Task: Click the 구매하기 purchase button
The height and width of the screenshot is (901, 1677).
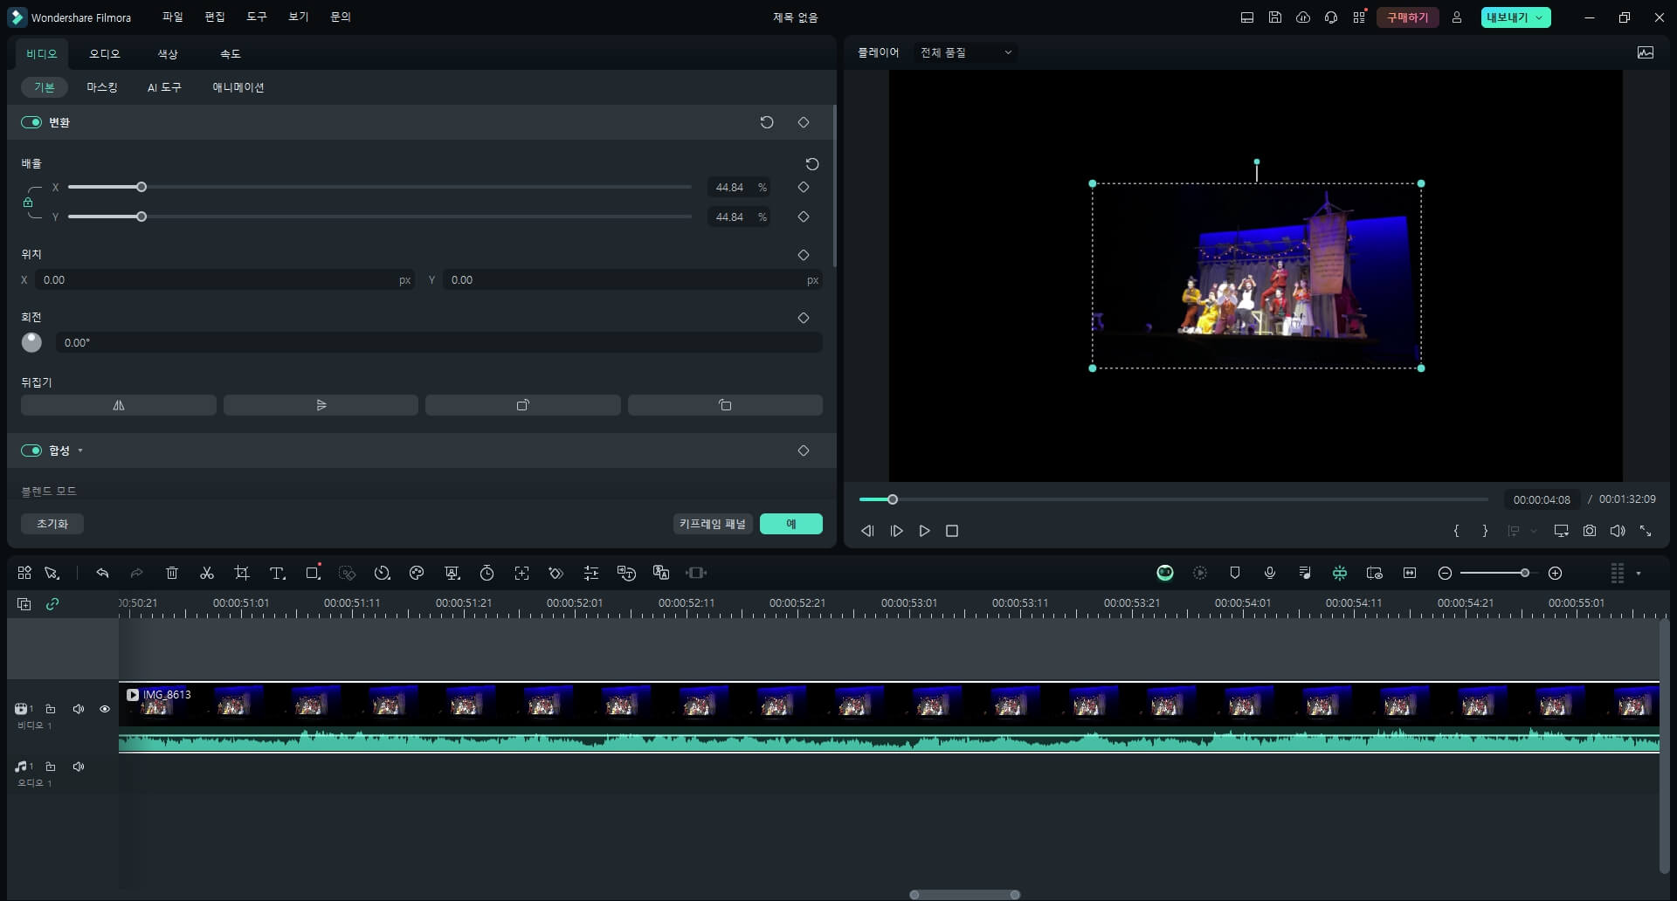Action: (1408, 17)
